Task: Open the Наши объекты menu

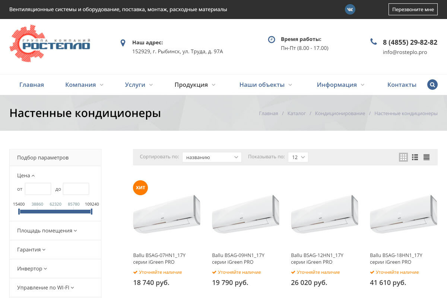Action: [x=266, y=85]
